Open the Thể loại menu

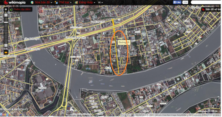(64, 2)
